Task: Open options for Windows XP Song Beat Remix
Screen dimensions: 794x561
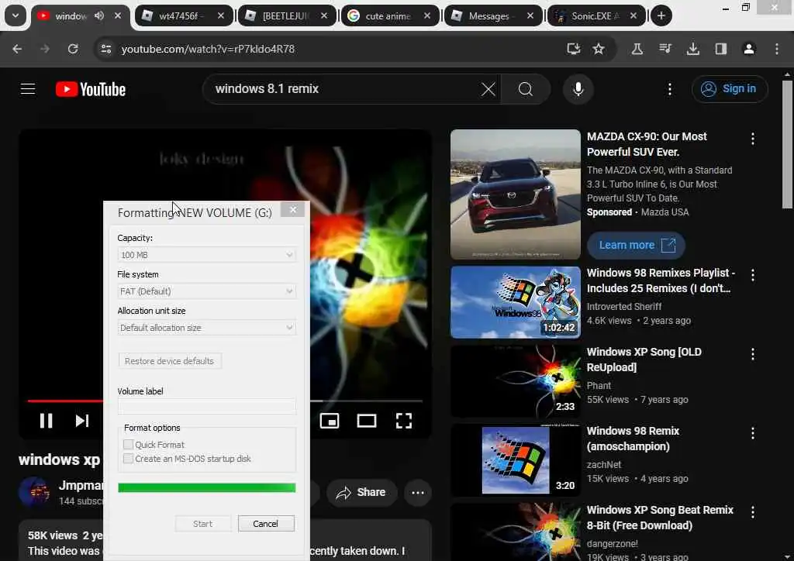Action: coord(753,512)
